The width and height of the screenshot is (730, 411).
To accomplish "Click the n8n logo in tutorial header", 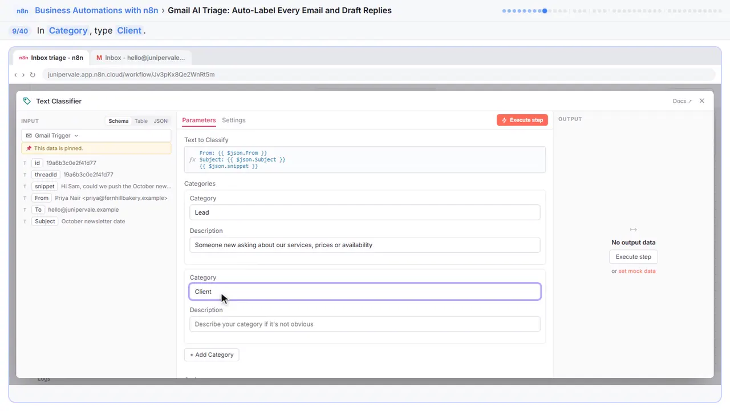I will tap(22, 11).
